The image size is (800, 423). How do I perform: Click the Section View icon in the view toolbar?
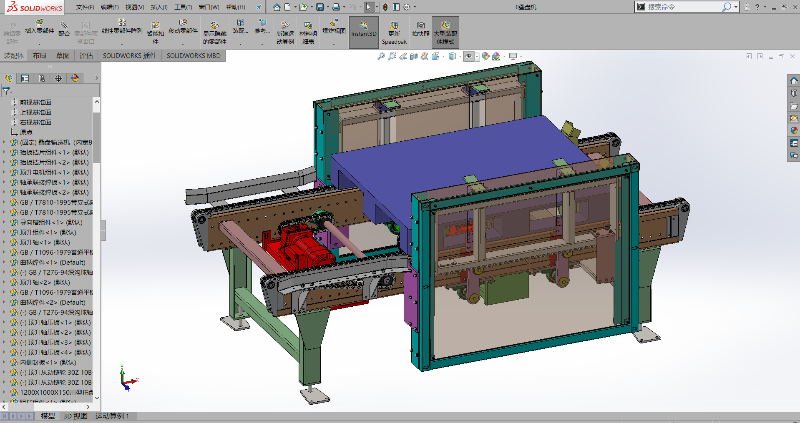point(413,56)
